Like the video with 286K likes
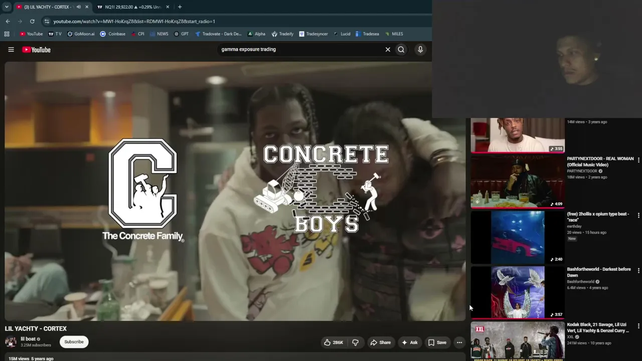 coord(334,342)
